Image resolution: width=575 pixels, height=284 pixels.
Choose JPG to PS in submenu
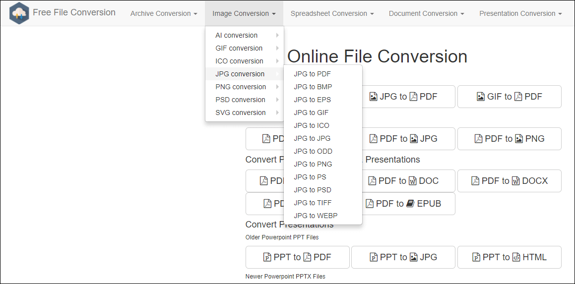click(322, 177)
